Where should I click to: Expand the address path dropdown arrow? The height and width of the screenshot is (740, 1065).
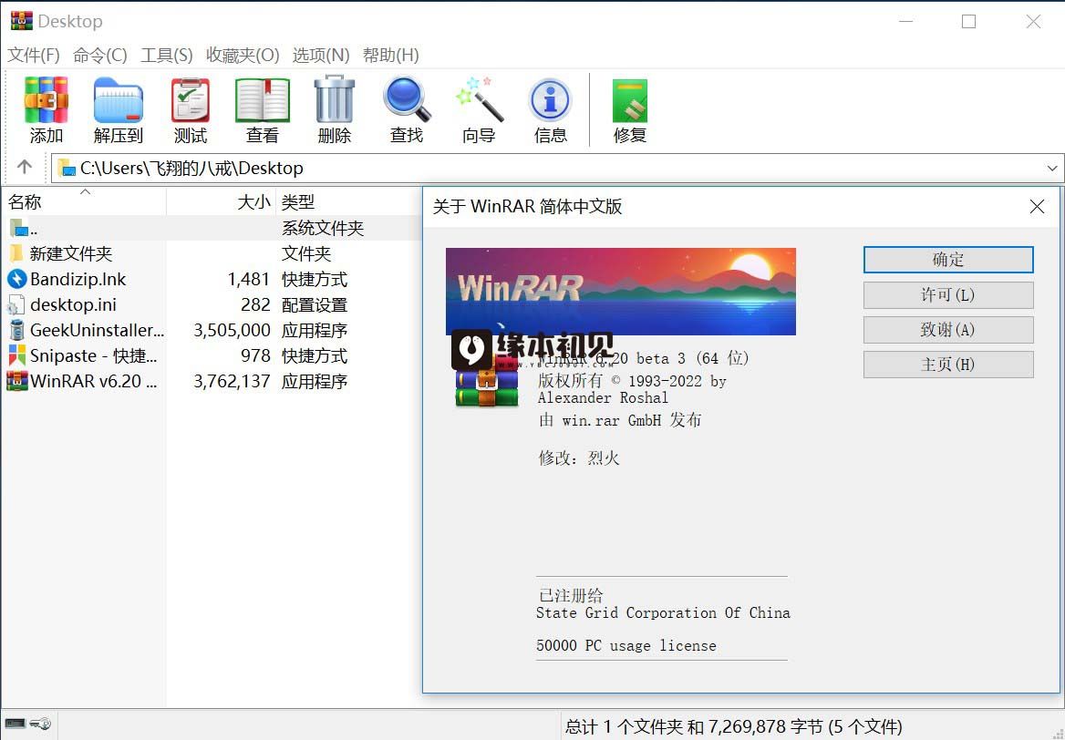point(1051,168)
